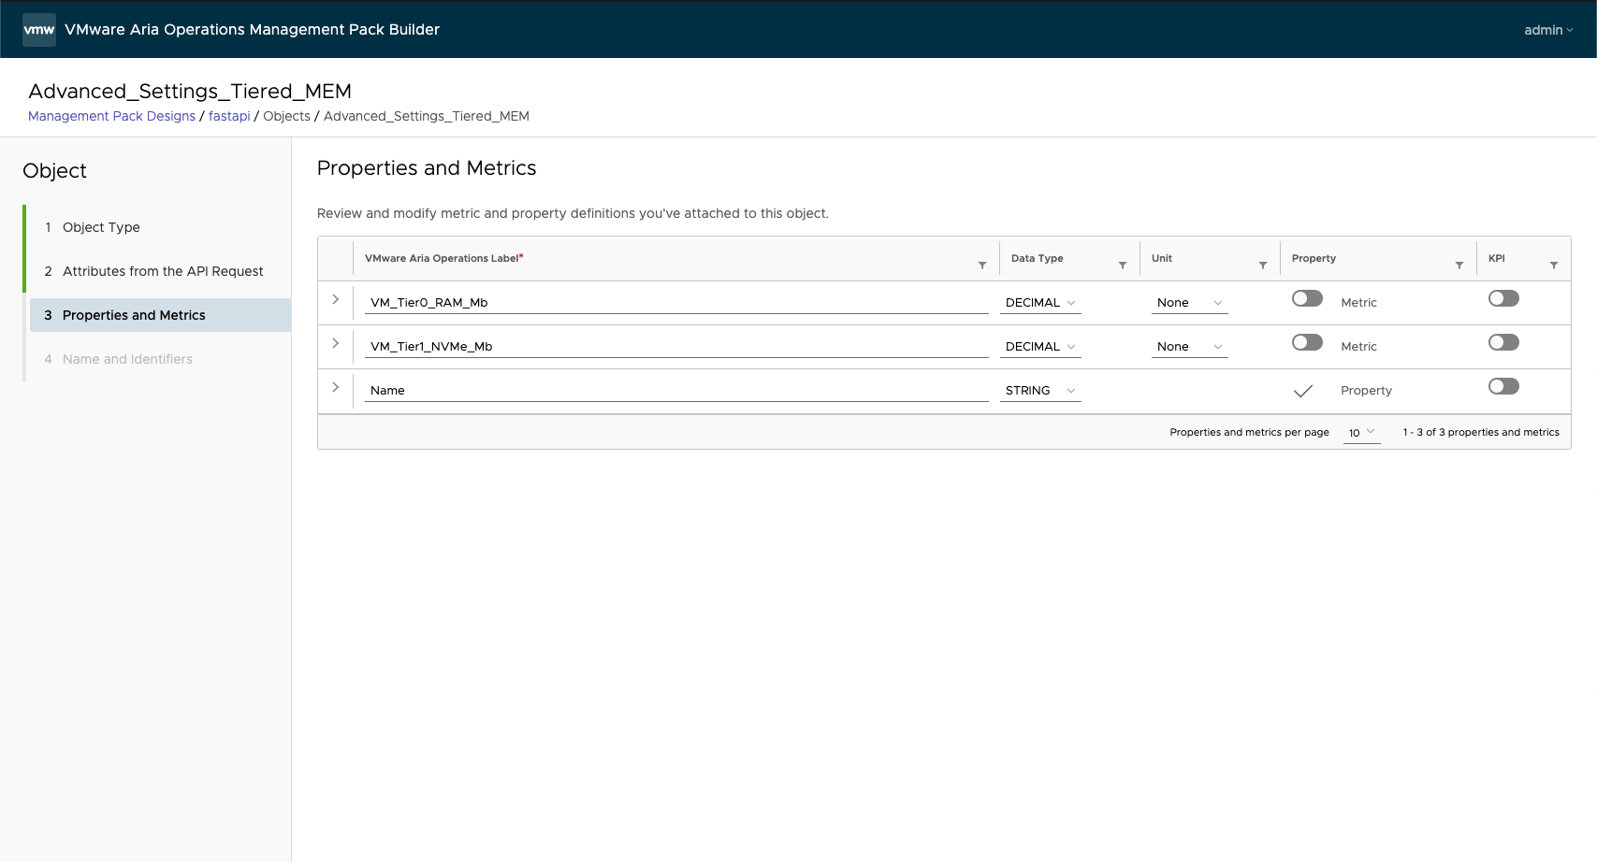1597x862 pixels.
Task: Enable KPI for the Name property
Action: pyautogui.click(x=1503, y=386)
